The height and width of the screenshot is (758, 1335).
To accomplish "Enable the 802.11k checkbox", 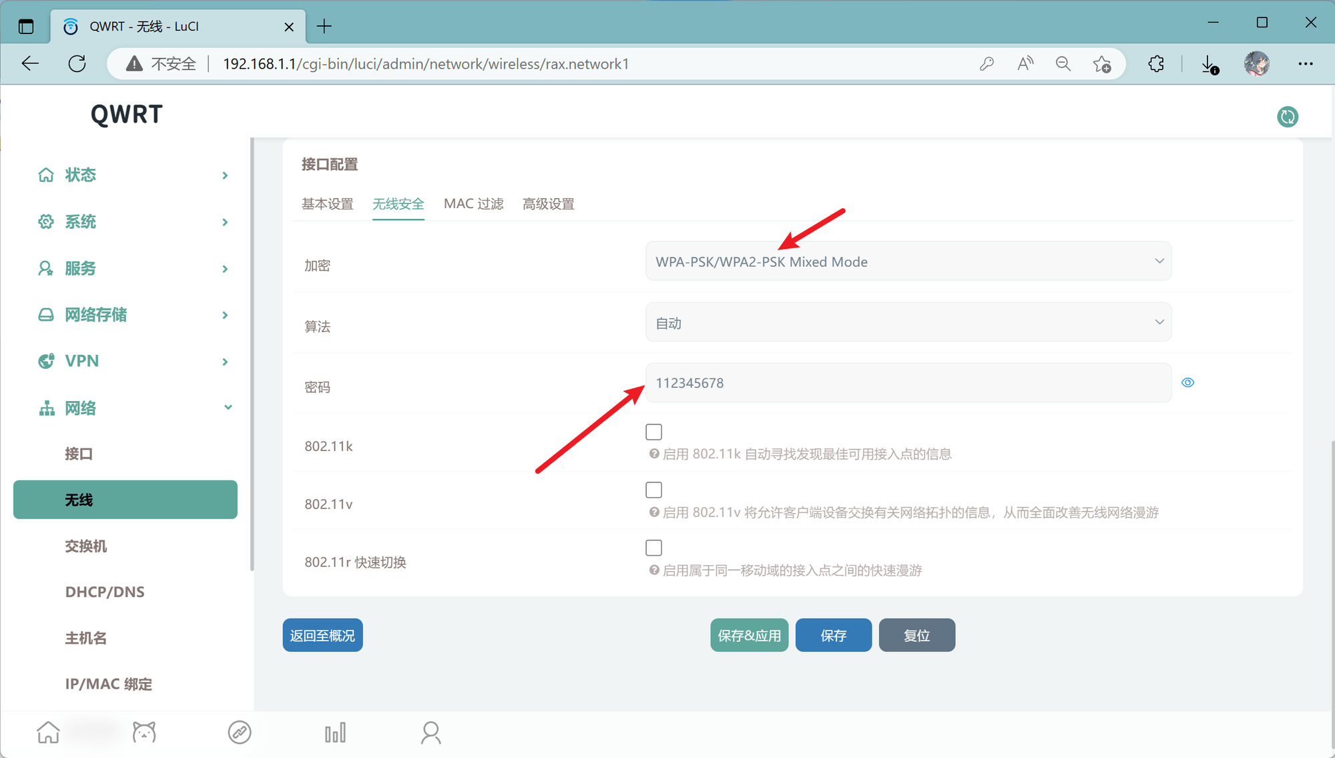I will (x=653, y=432).
